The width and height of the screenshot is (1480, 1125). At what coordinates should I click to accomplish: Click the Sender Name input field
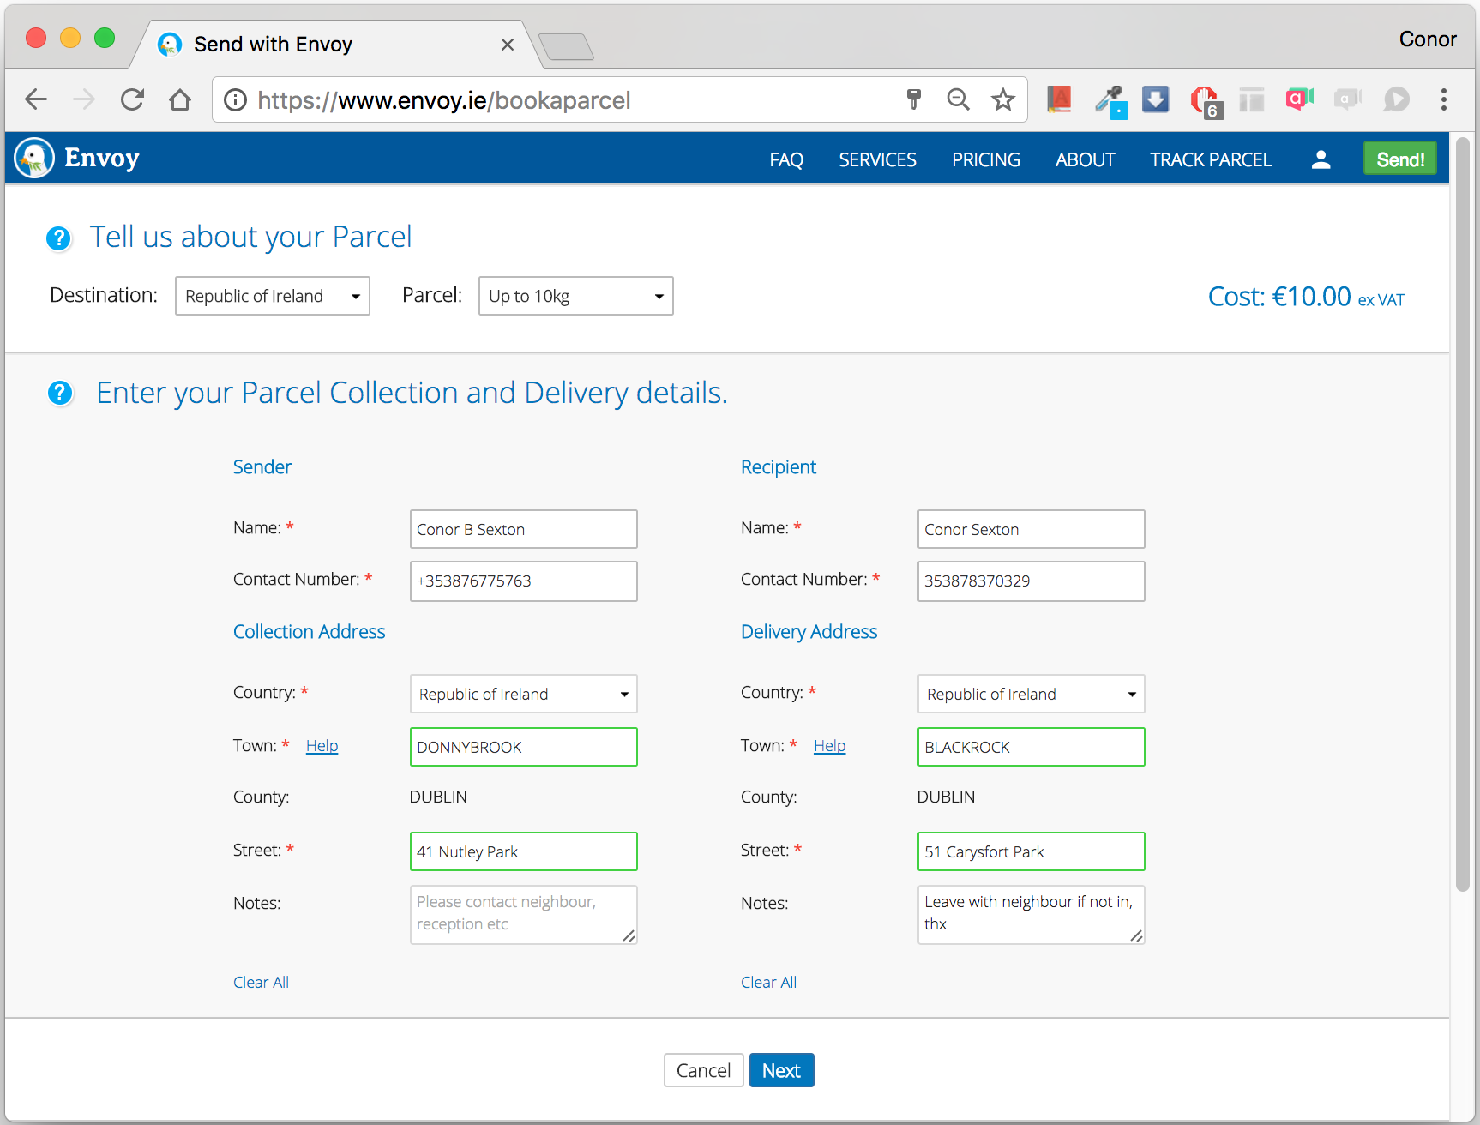(x=524, y=529)
